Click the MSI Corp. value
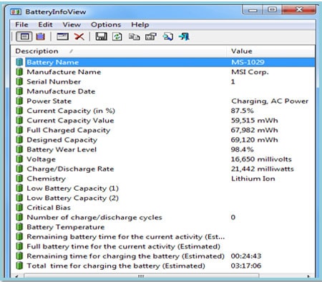This screenshot has width=322, height=282. tap(250, 72)
